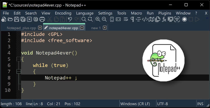
Task: Click the Cut scissors icon
Action: coord(50,19)
